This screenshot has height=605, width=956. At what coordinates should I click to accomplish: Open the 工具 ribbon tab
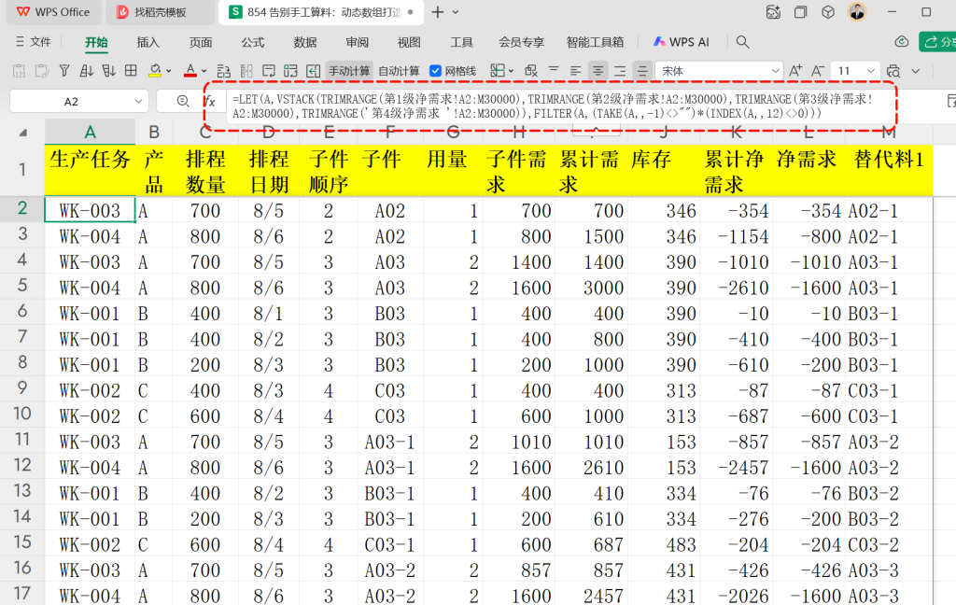461,42
